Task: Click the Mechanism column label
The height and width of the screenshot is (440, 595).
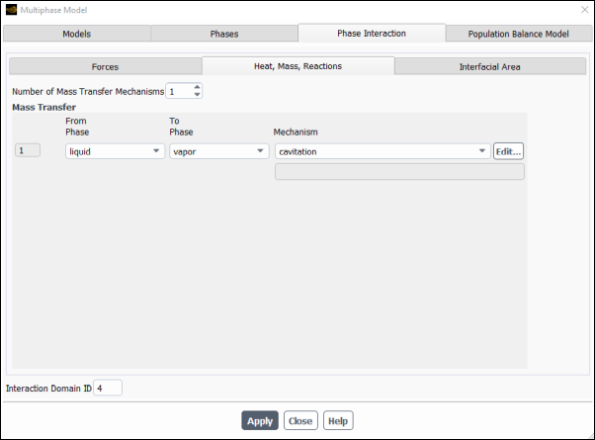Action: pyautogui.click(x=296, y=132)
